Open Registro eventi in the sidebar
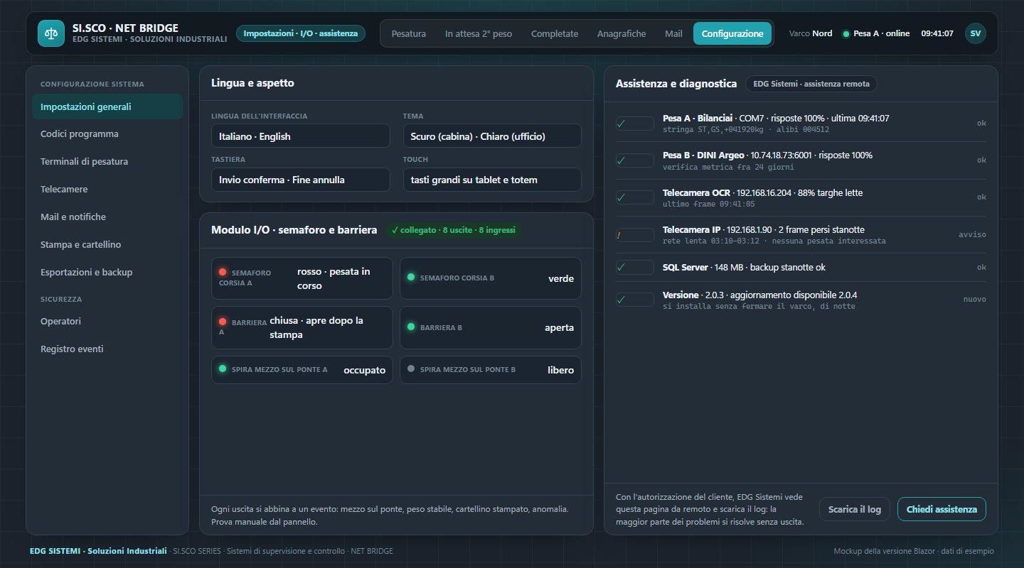 (107, 349)
